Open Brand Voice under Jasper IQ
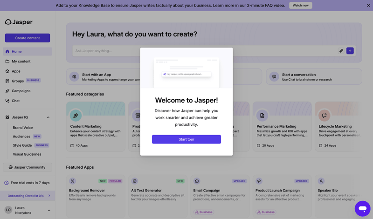The height and width of the screenshot is (219, 373). (22, 128)
